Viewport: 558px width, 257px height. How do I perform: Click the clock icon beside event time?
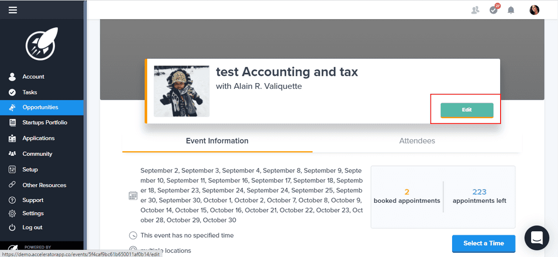click(x=133, y=235)
